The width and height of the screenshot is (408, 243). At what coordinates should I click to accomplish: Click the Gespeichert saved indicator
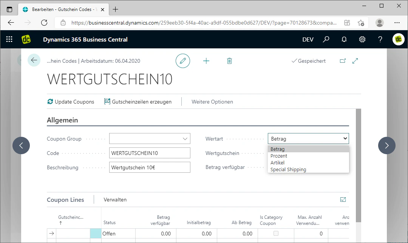tap(309, 61)
